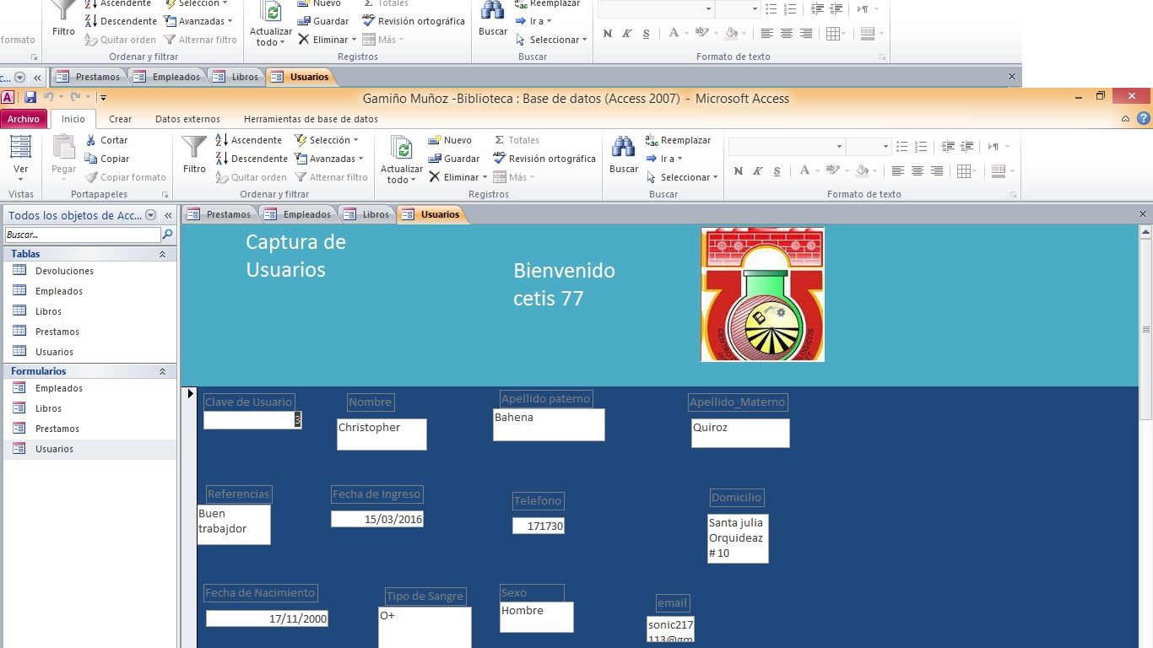The image size is (1153, 648).
Task: Open Avanzadas dropdown in the main Access window ribbon
Action: 329,159
